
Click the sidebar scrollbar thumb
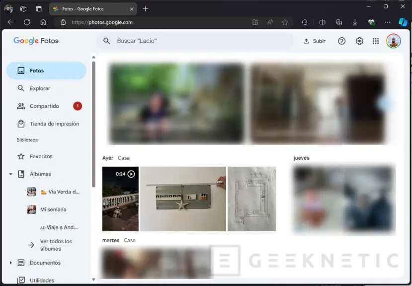tap(93, 124)
